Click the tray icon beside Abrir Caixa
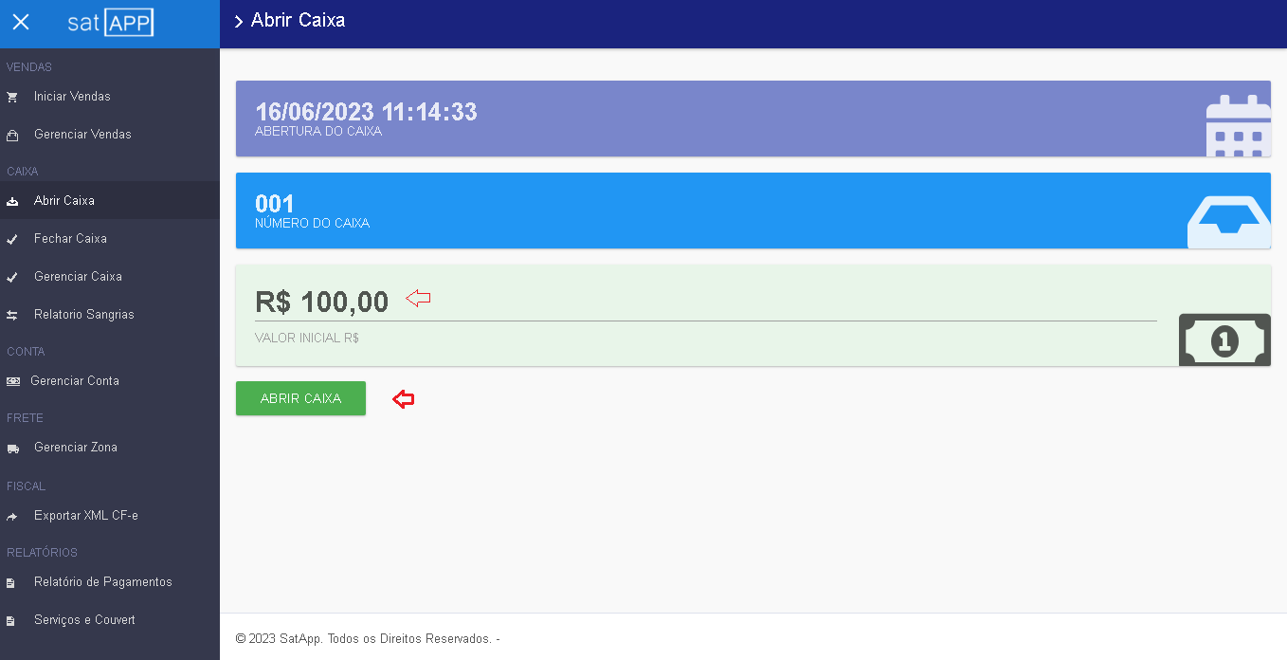The height and width of the screenshot is (660, 1287). point(12,201)
